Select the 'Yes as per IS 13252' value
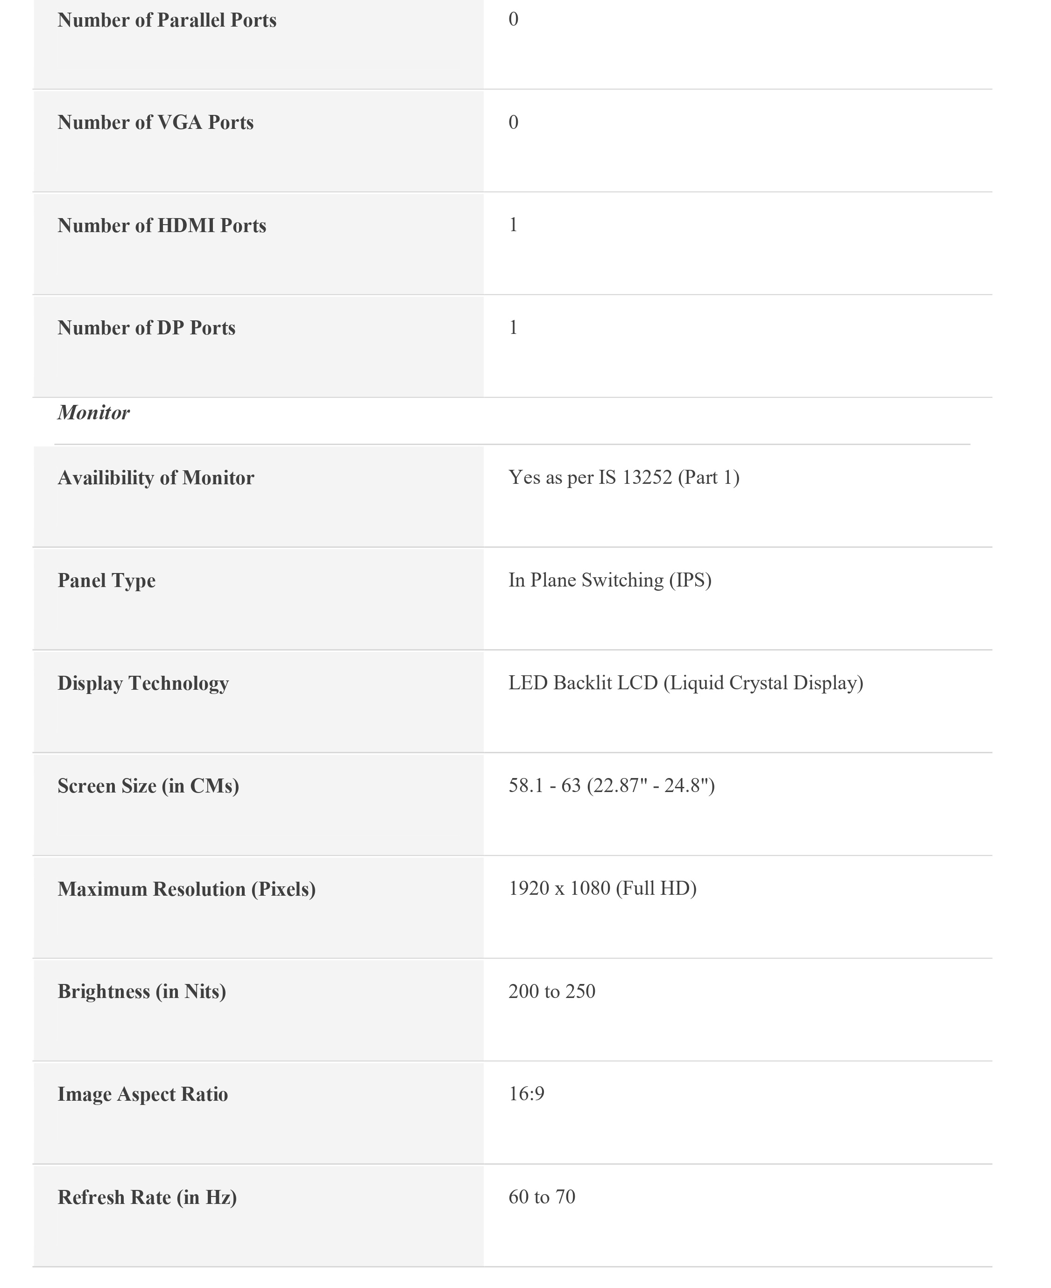Screen dimensions: 1051x1288 624,477
